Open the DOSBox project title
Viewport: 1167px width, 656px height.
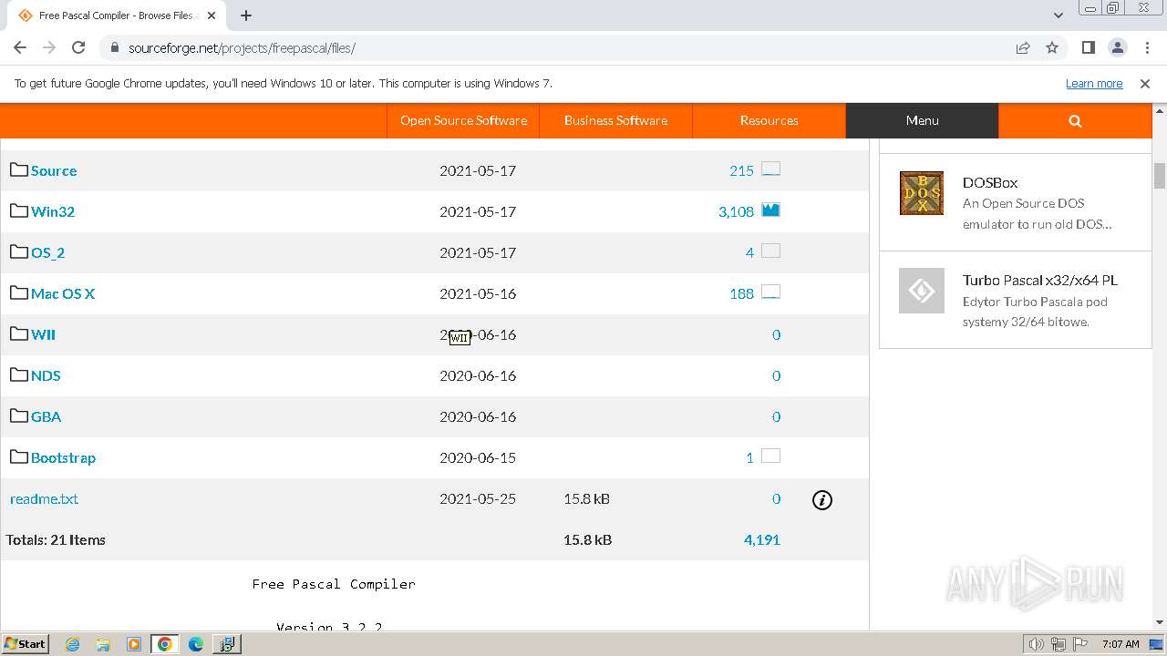pyautogui.click(x=990, y=182)
